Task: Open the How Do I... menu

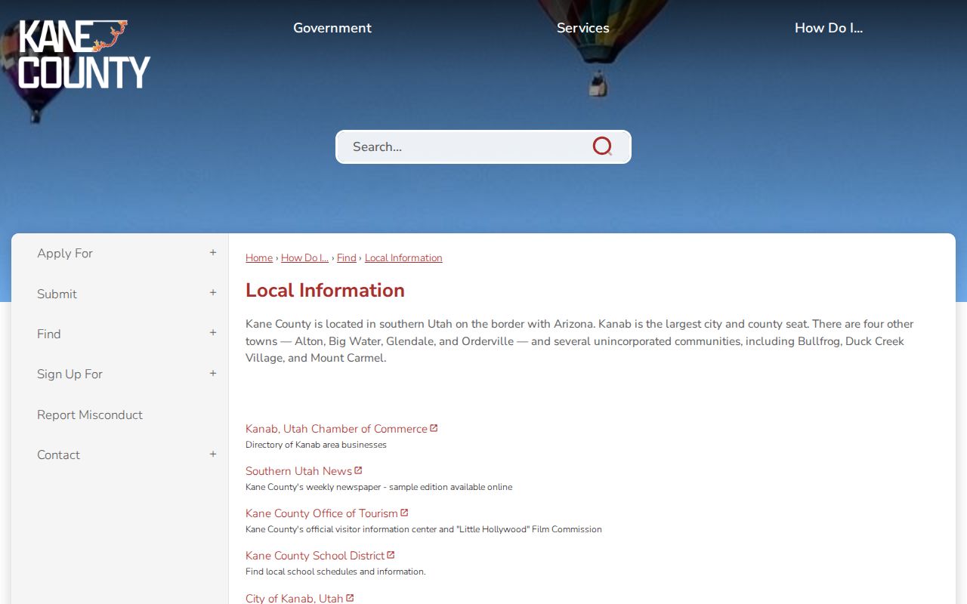Action: pos(829,28)
